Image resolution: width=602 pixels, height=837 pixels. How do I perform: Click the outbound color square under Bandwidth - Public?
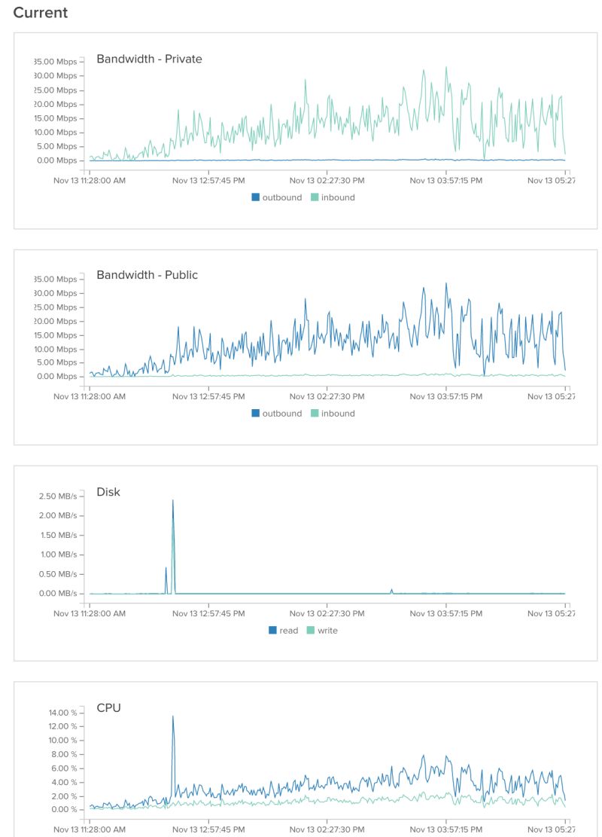pyautogui.click(x=254, y=413)
